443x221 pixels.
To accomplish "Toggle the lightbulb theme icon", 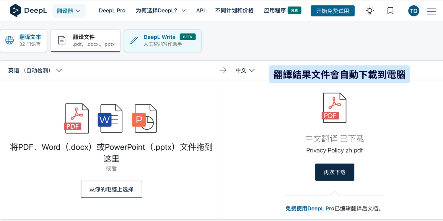I will [x=370, y=11].
